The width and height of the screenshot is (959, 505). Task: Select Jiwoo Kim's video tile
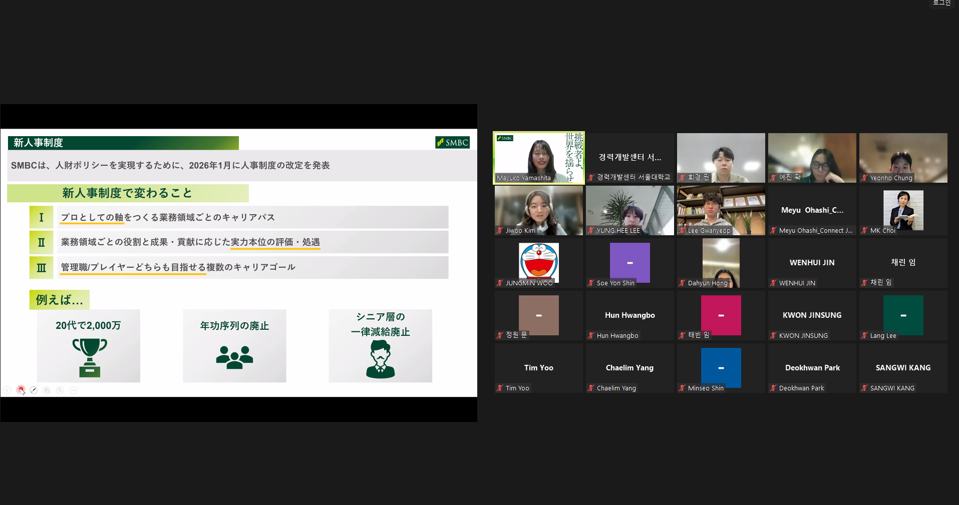coord(539,210)
